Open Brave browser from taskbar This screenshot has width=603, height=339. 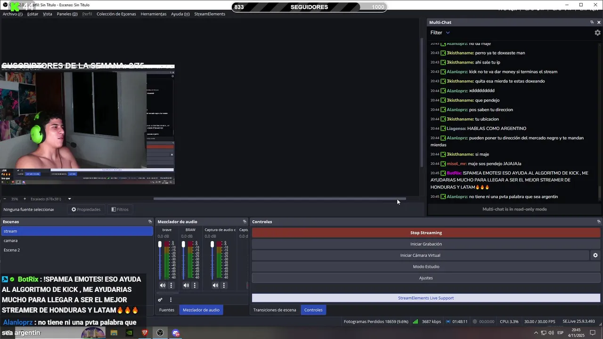(145, 333)
